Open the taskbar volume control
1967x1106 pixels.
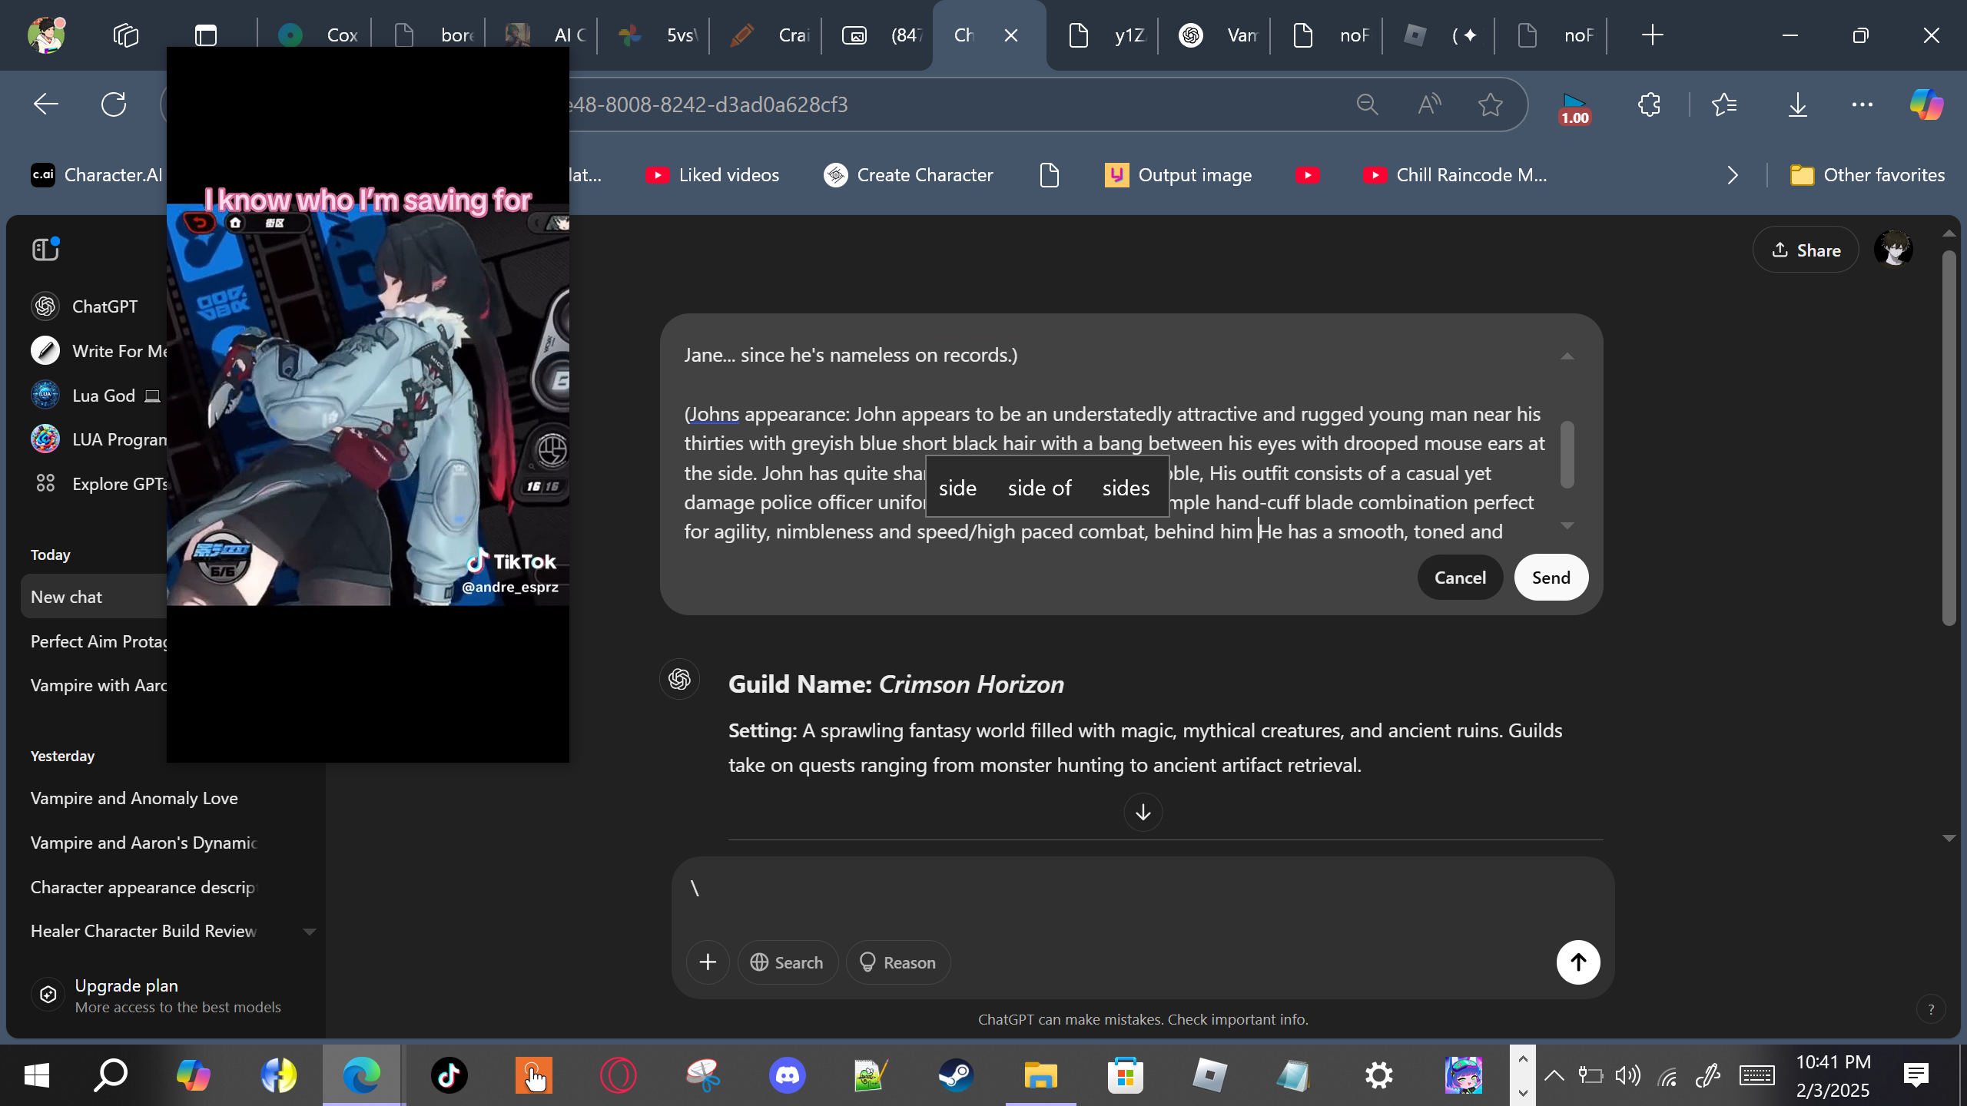pyautogui.click(x=1627, y=1075)
